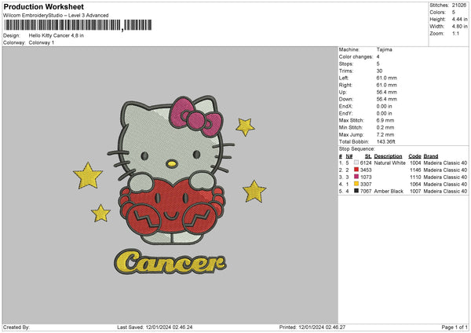Click the pink bow on Hello Kitty
Image resolution: width=471 pixels, height=333 pixels.
click(x=195, y=115)
